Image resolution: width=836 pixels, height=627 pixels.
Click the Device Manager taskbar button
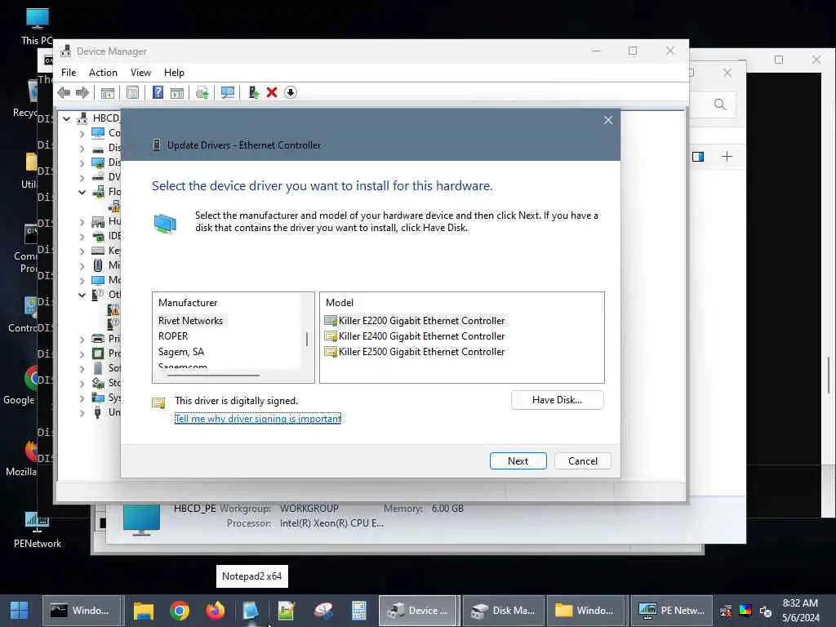point(418,611)
